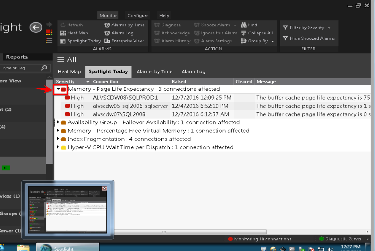Collapse All alarm groups
The width and height of the screenshot is (375, 251).
[257, 33]
